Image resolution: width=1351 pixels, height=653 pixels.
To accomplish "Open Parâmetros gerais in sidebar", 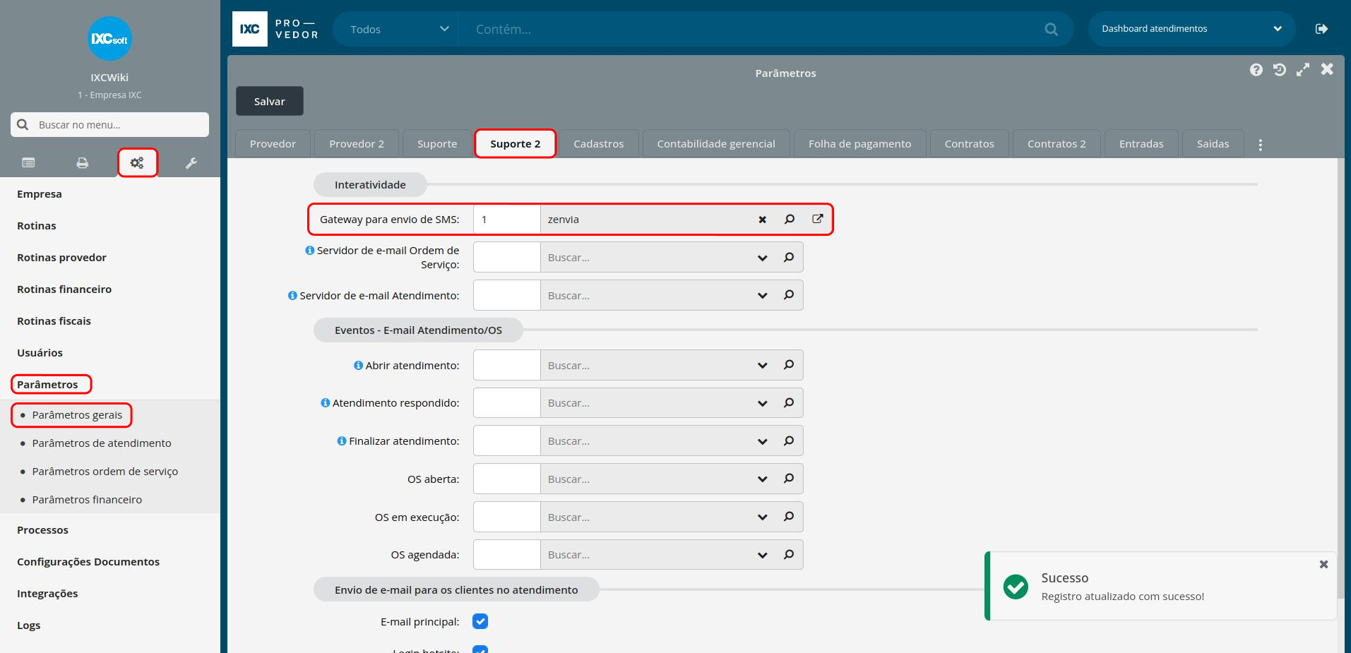I will [x=77, y=415].
